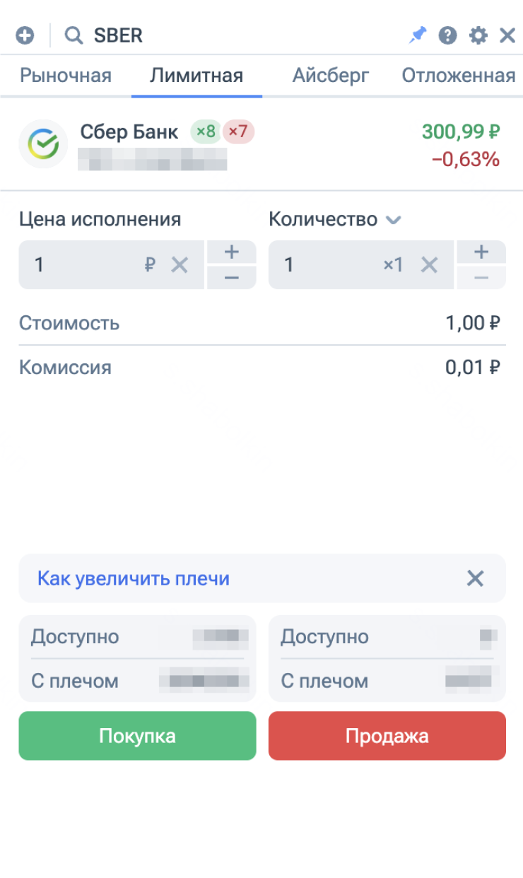Decrease execution price with minus stepper
The image size is (523, 878).
point(231,278)
